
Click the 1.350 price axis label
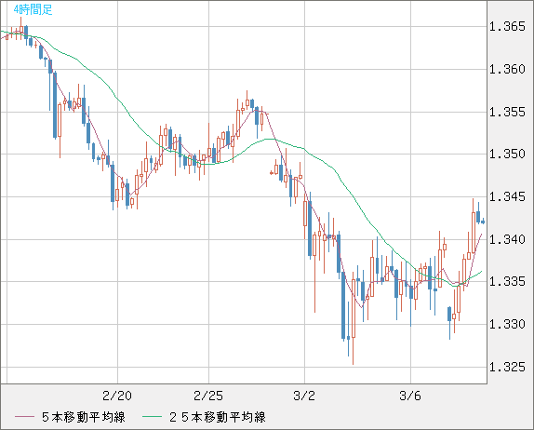coord(507,154)
